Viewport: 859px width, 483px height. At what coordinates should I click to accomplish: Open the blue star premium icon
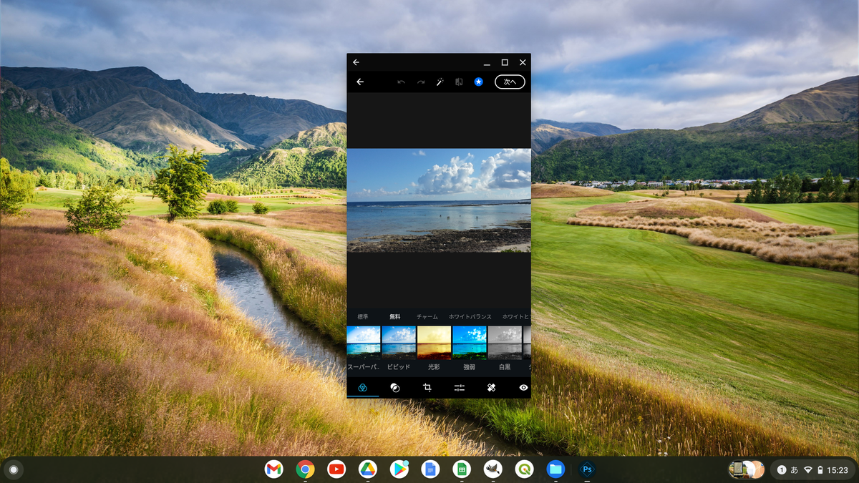click(x=479, y=82)
